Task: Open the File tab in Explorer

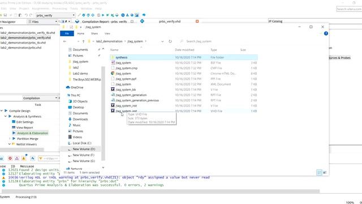Action: pos(67,33)
